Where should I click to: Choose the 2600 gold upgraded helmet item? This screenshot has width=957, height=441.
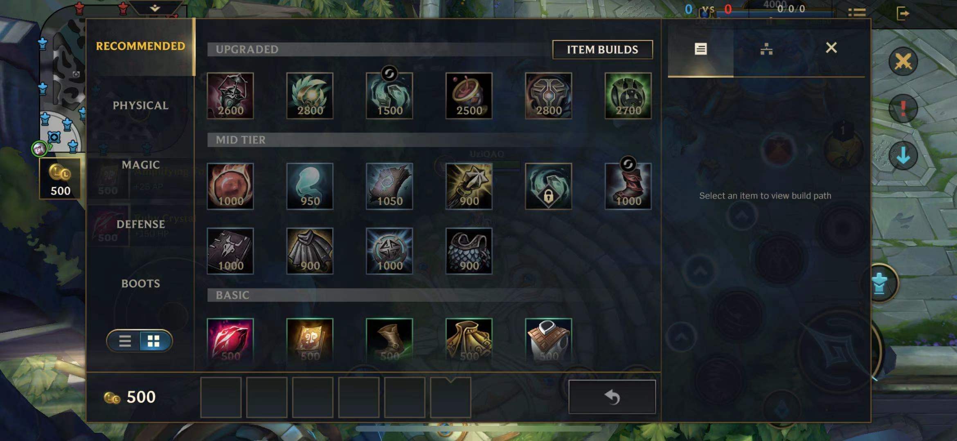coord(230,96)
